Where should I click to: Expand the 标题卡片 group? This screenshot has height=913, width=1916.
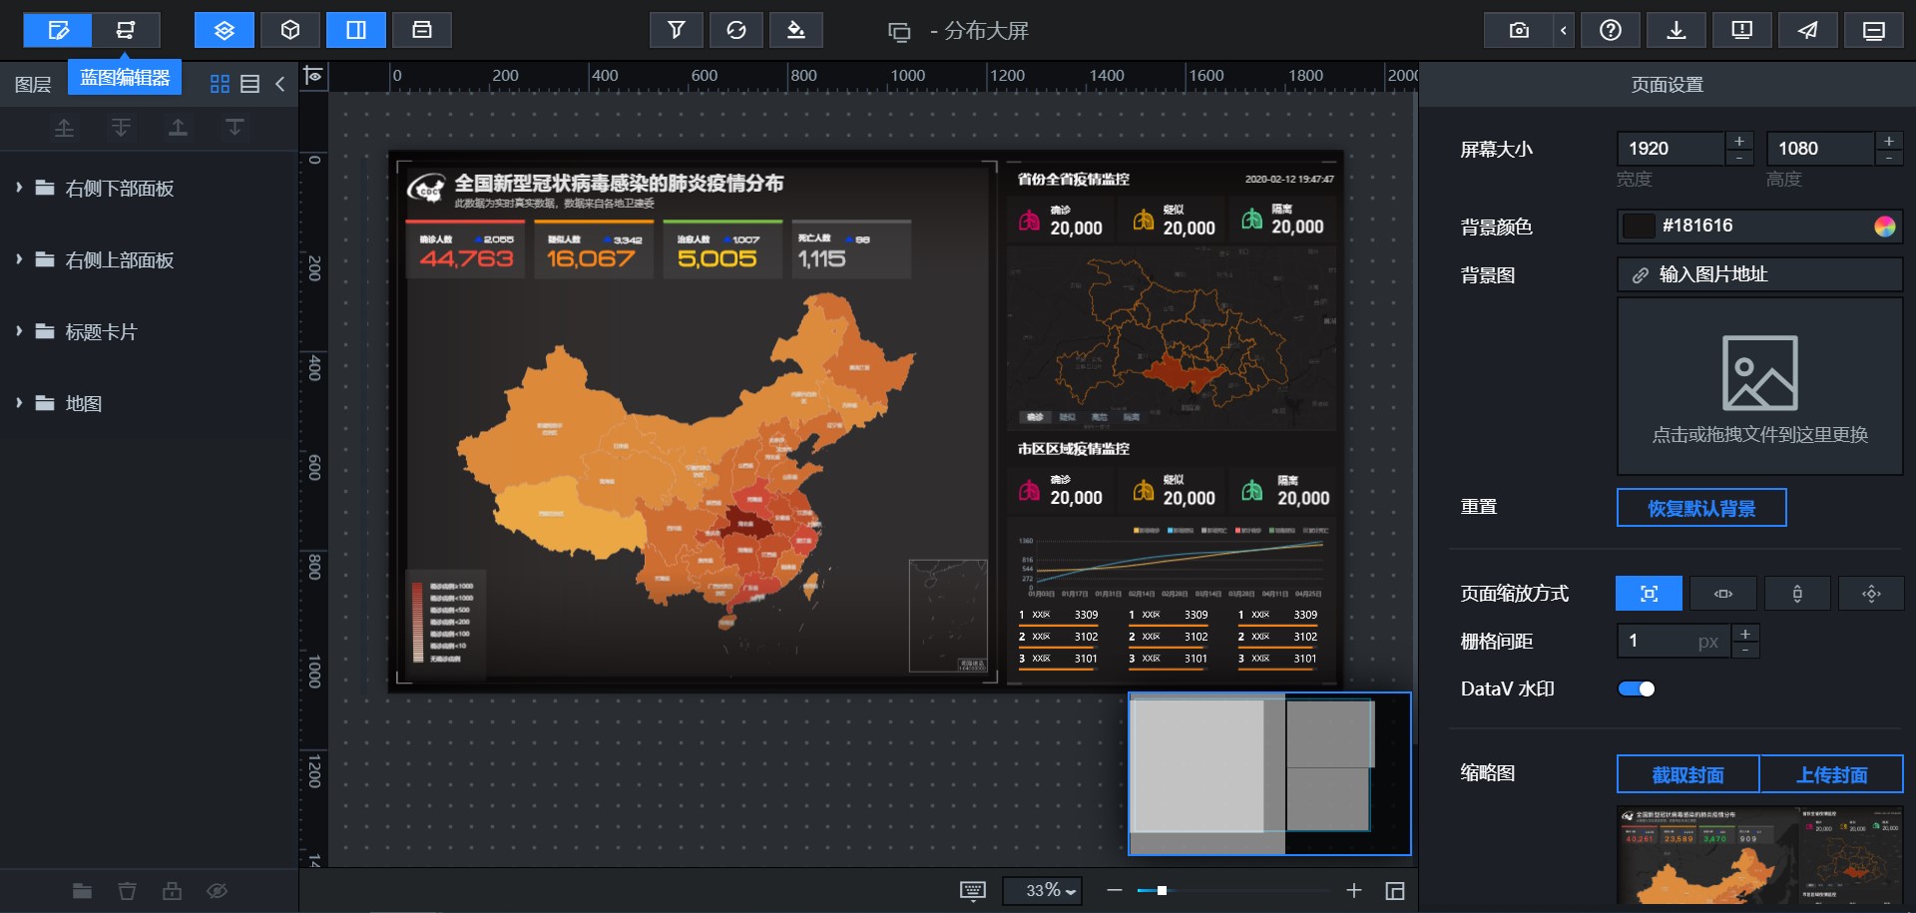tap(19, 331)
